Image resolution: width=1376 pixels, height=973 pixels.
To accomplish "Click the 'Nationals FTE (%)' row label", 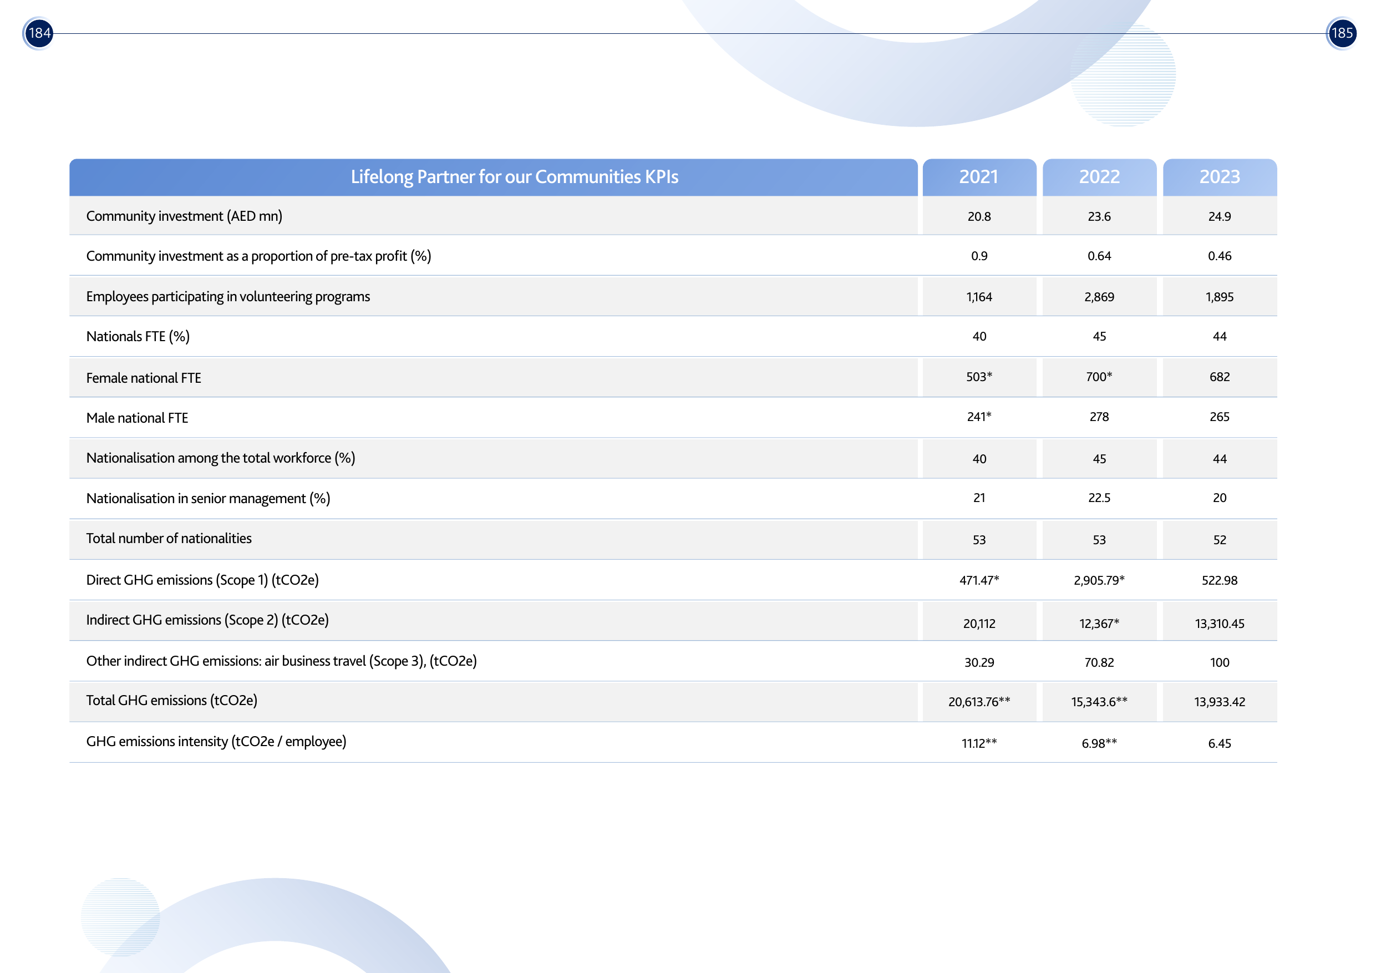I will coord(138,336).
